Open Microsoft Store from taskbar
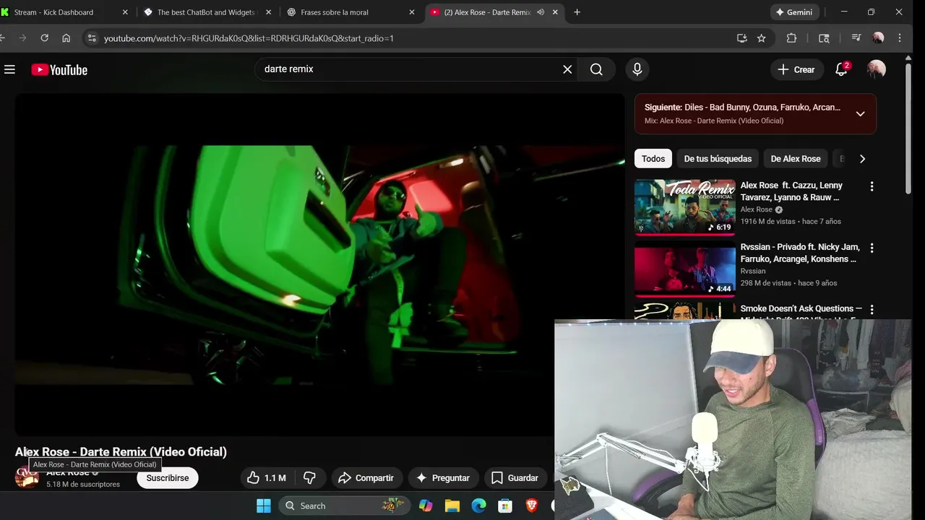 505,506
